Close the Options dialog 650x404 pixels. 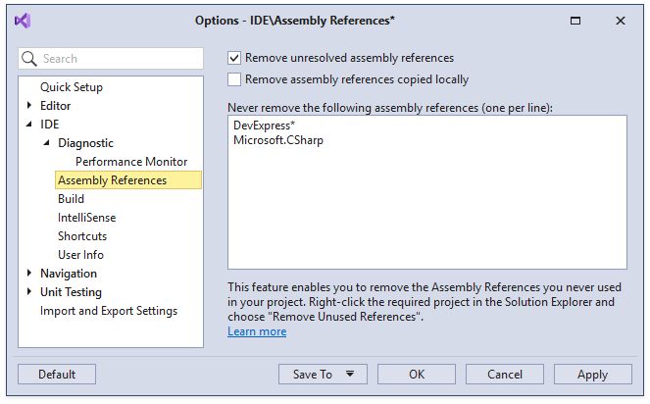click(x=621, y=21)
